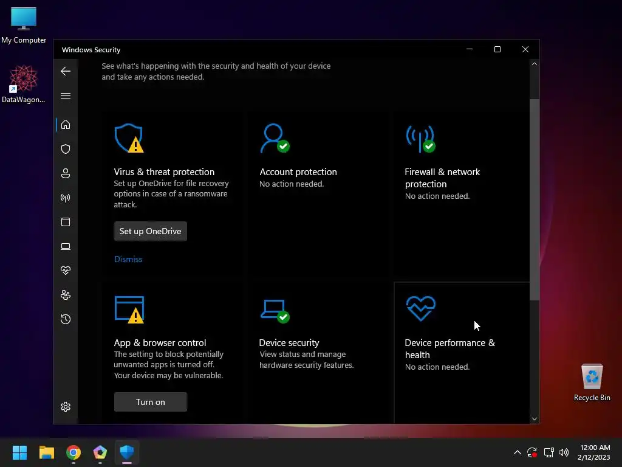Click the scrollbar down arrow
Screen dimensions: 622x467
coord(535,419)
